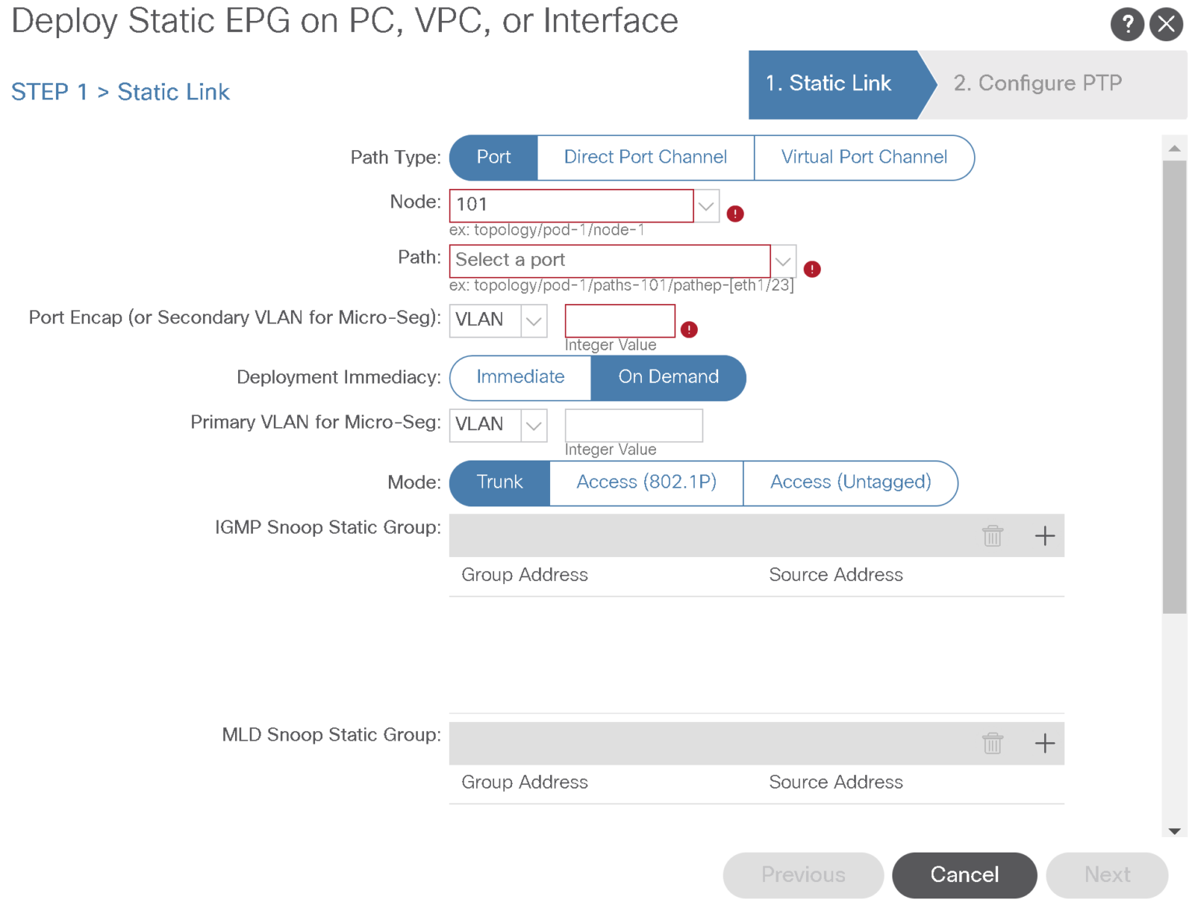Click the Port Encap integer value field
Screen dimensions: 1195x914
620,320
